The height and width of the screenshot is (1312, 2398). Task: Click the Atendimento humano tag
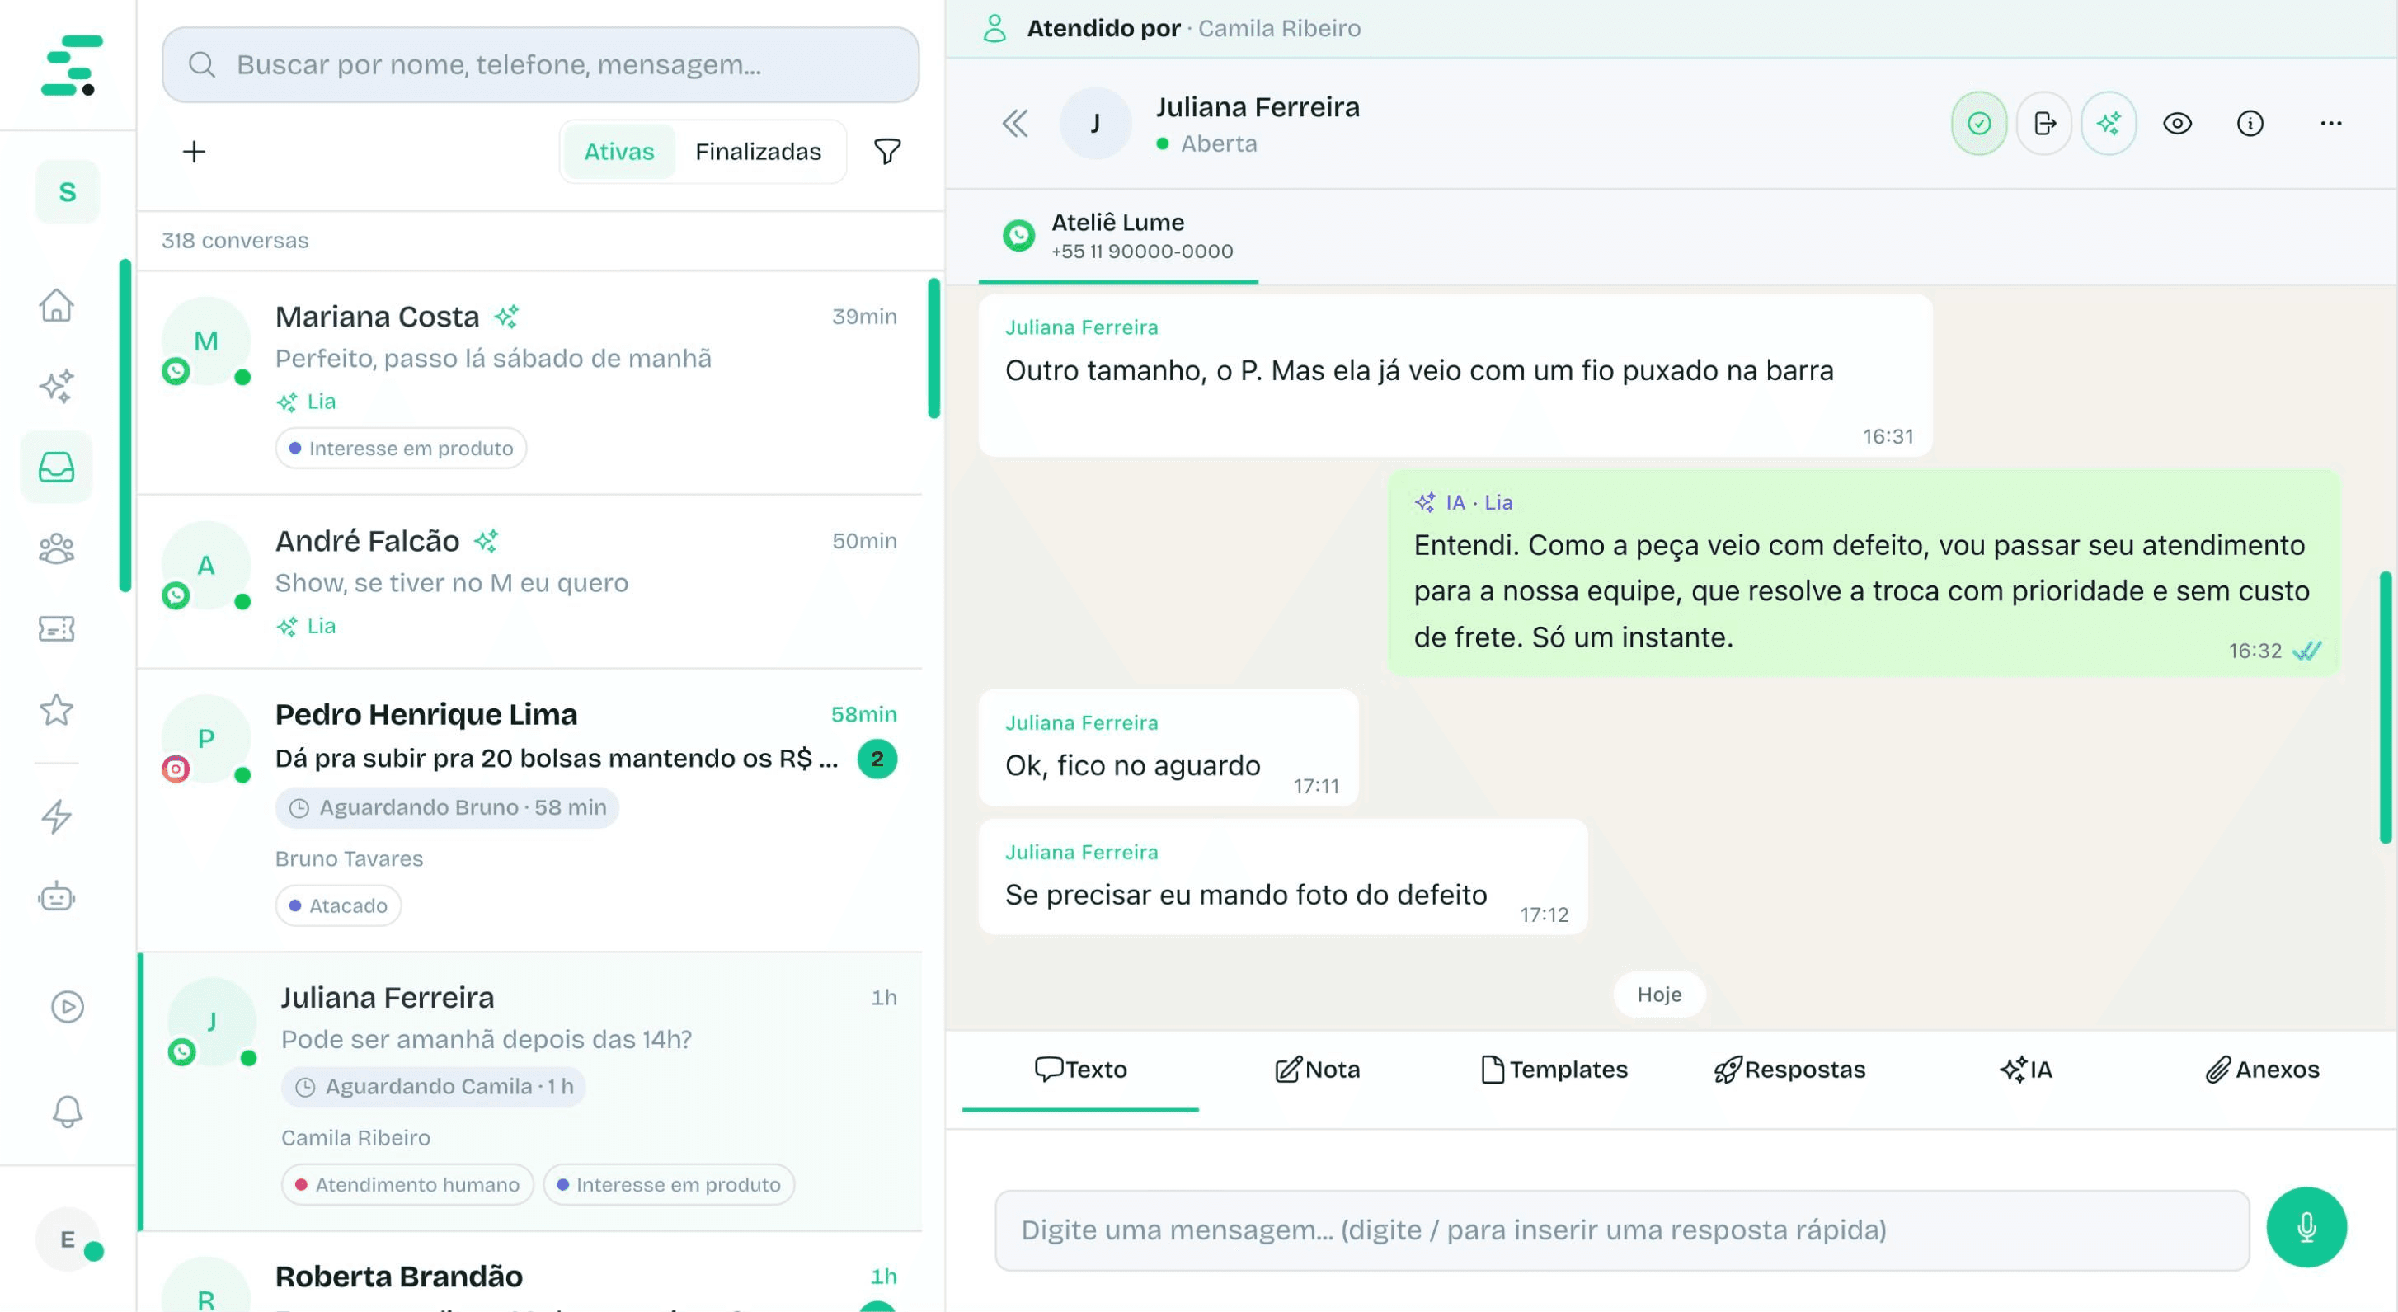[407, 1184]
